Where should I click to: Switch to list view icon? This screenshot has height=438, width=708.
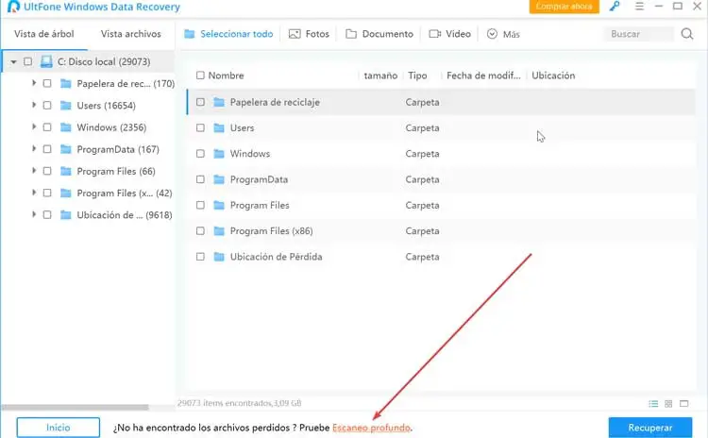[x=653, y=404]
